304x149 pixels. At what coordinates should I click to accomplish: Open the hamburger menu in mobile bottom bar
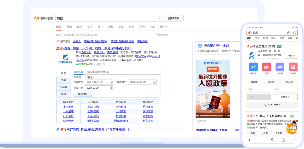click(295, 140)
